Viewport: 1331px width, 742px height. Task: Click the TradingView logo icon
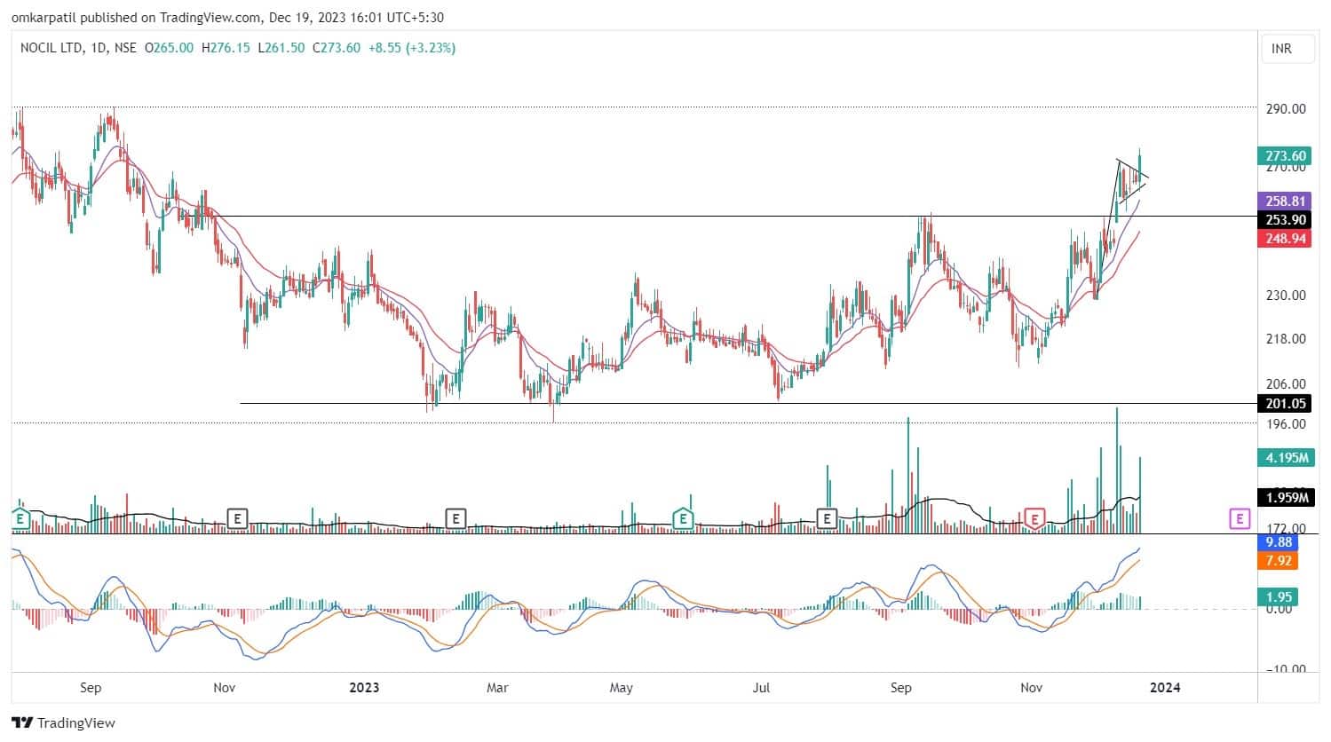(22, 722)
